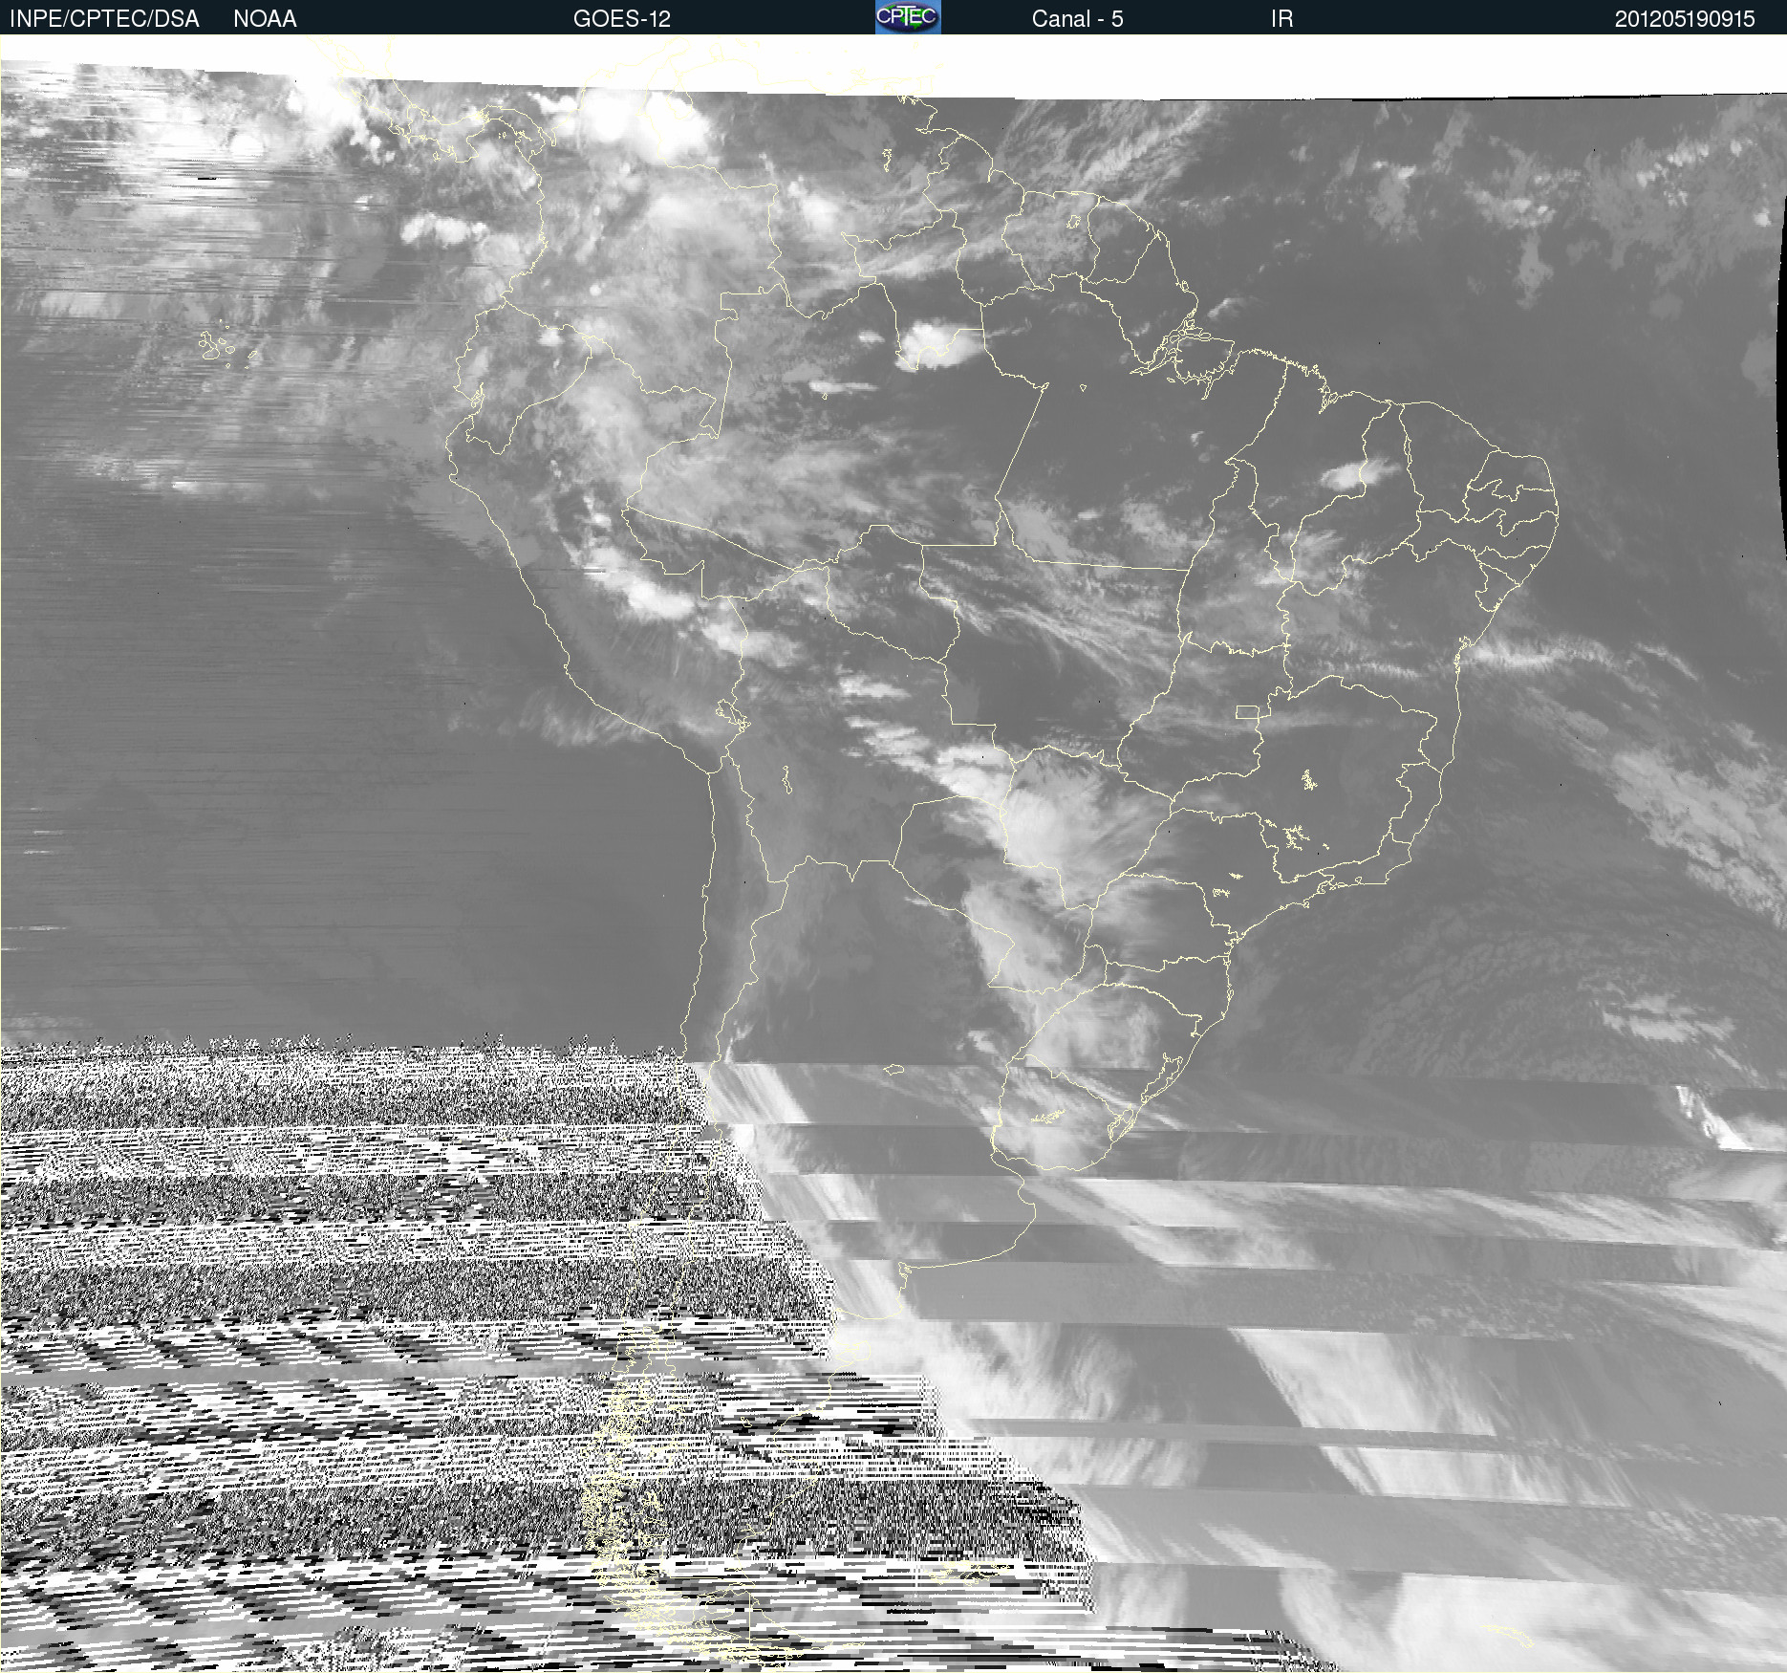Click the Canal - 5 channel label
This screenshot has height=1673, width=1787.
click(1077, 18)
